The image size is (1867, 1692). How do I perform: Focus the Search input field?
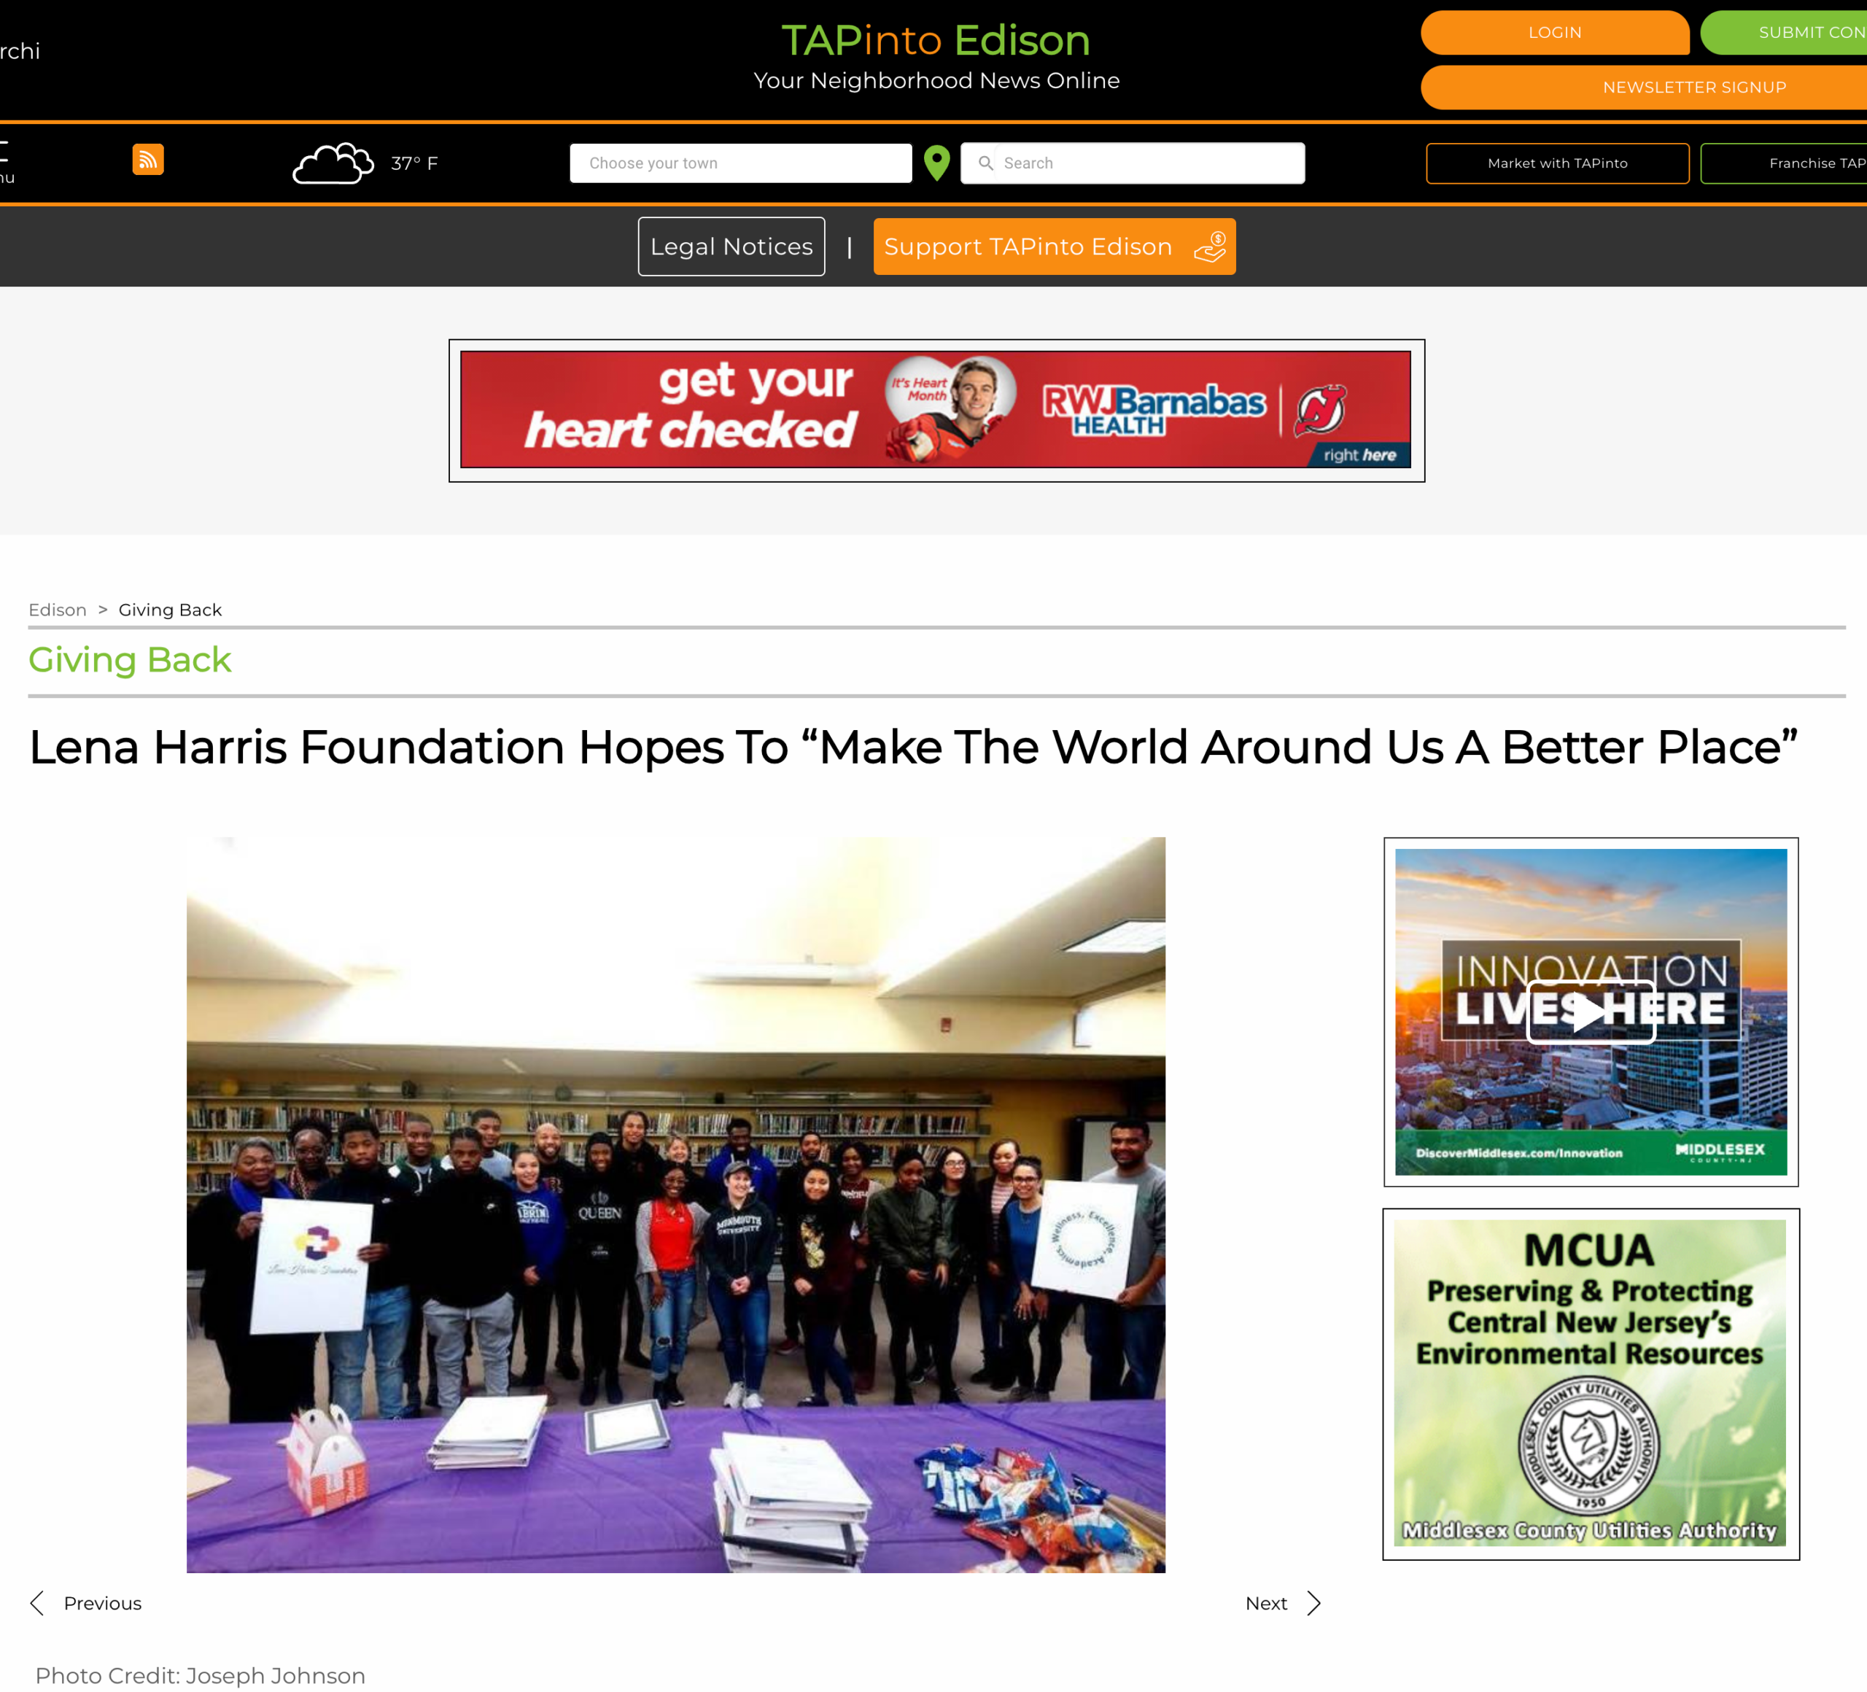pyautogui.click(x=1133, y=163)
